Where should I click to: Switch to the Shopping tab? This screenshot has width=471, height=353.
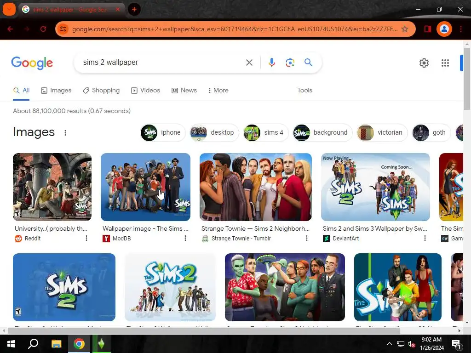101,91
